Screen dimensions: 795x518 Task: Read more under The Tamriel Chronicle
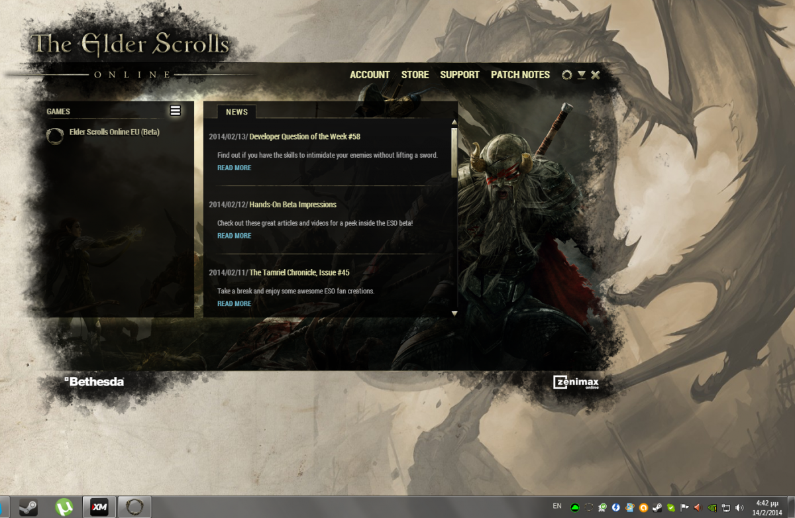(x=235, y=303)
